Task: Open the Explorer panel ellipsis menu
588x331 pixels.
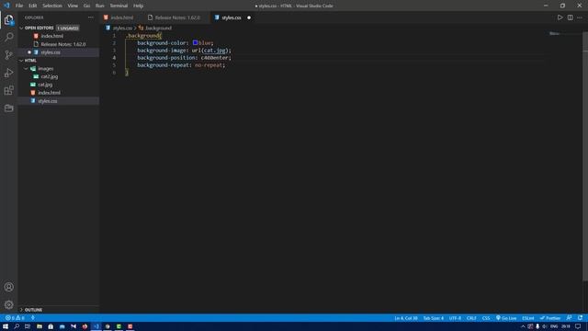Action: [91, 17]
